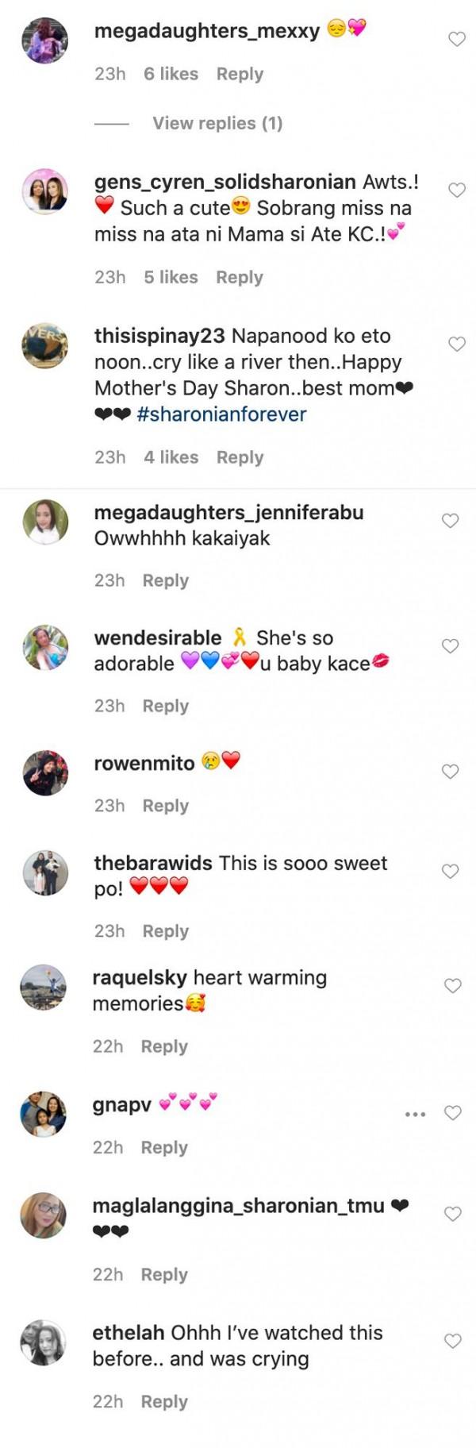Image resolution: width=476 pixels, height=1448 pixels.
Task: Heart the 'Owwhhhh kakaiyak' comment
Action: click(x=450, y=521)
